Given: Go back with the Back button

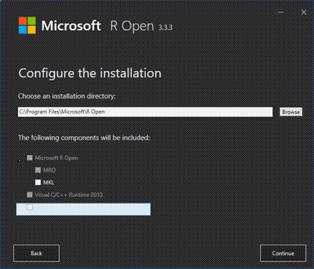Looking at the screenshot, I should 36,253.
